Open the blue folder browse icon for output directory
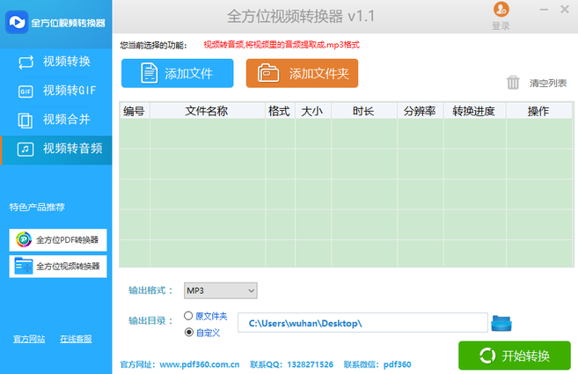The height and width of the screenshot is (374, 578). [x=501, y=324]
